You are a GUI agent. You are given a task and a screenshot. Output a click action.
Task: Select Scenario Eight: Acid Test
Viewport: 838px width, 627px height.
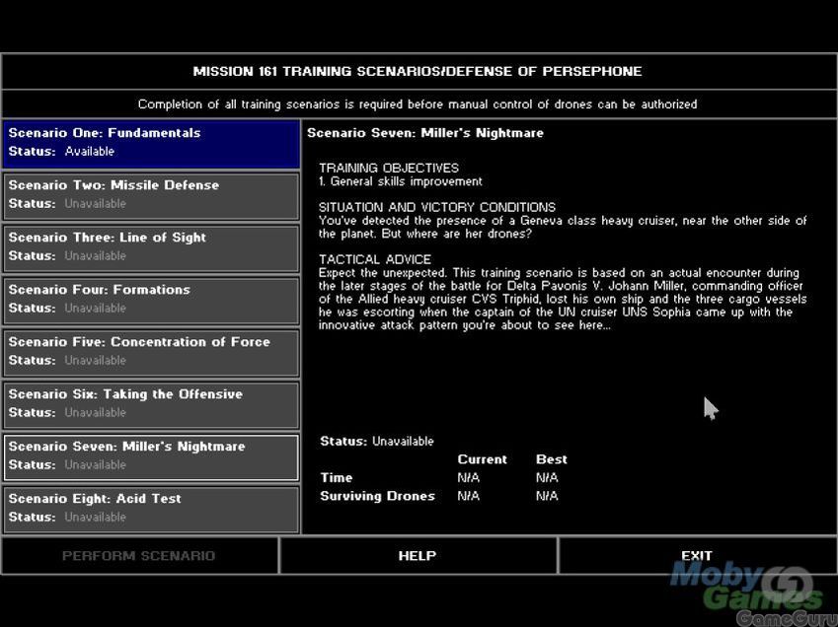(151, 510)
